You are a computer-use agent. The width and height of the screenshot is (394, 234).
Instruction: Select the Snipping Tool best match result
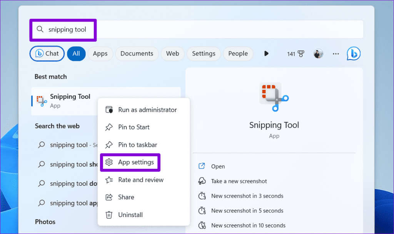click(65, 101)
